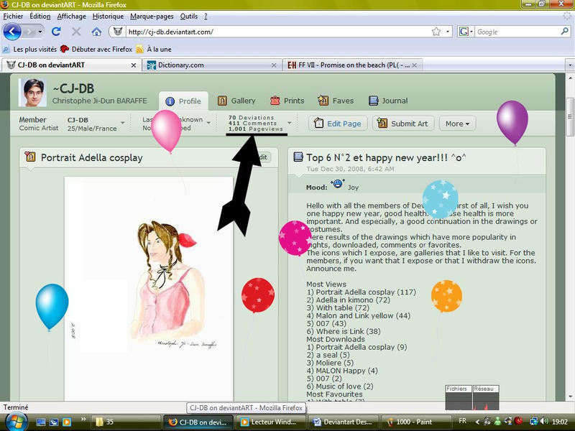
Task: Open À la une feed bookmark
Action: click(x=154, y=49)
